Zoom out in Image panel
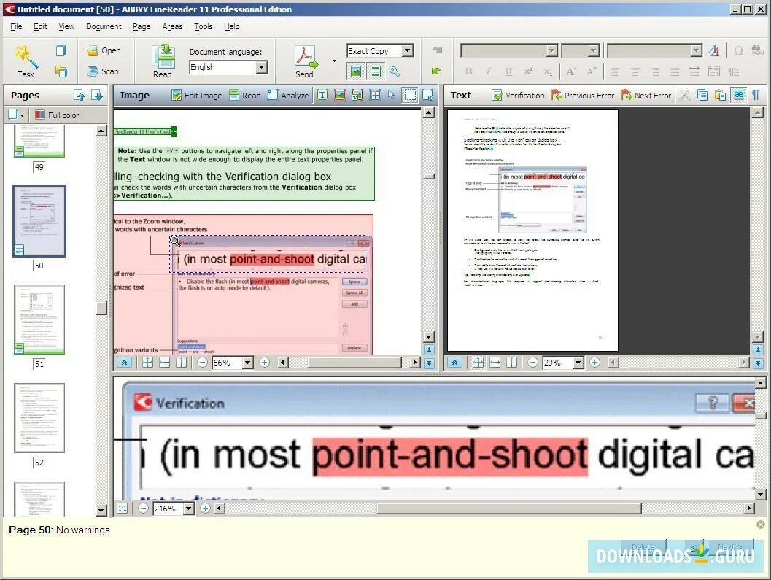The image size is (771, 580). point(202,363)
